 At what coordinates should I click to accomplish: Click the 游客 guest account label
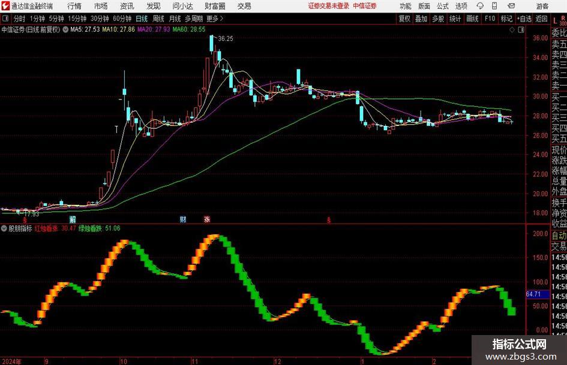click(542, 6)
